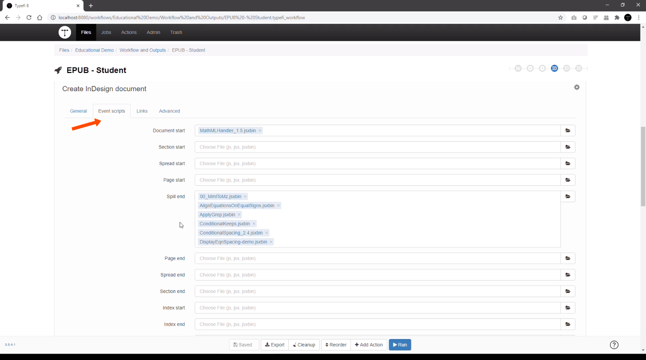Select the Event scripts tab
This screenshot has height=360, width=646.
pos(111,111)
